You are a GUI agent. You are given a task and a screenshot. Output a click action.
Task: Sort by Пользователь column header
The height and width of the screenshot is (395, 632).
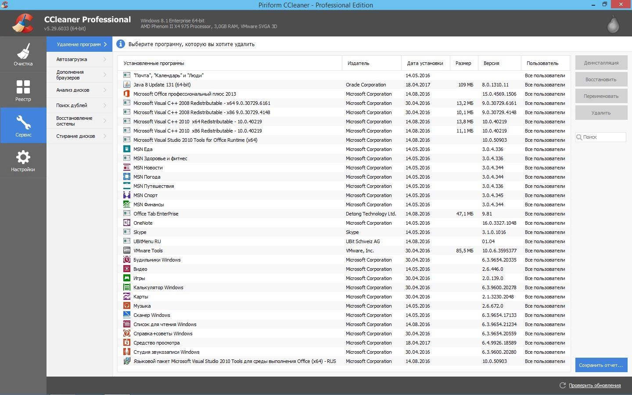pos(546,63)
